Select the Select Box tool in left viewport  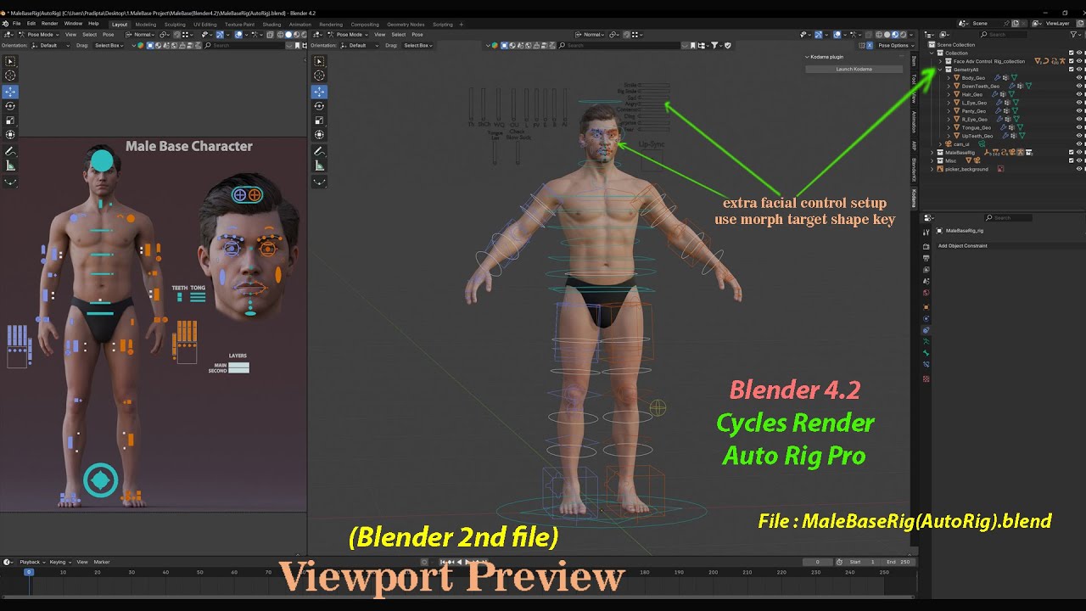point(10,61)
